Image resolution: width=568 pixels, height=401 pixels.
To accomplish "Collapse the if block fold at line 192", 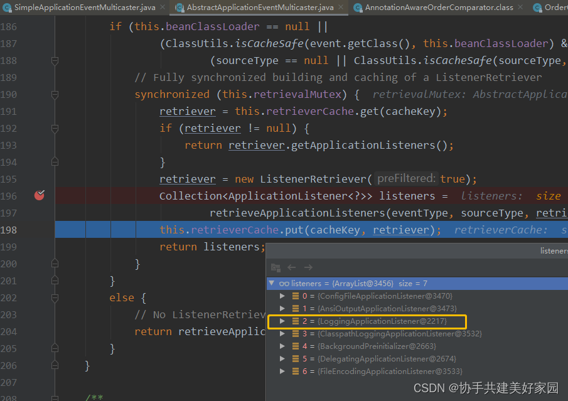I will point(55,129).
